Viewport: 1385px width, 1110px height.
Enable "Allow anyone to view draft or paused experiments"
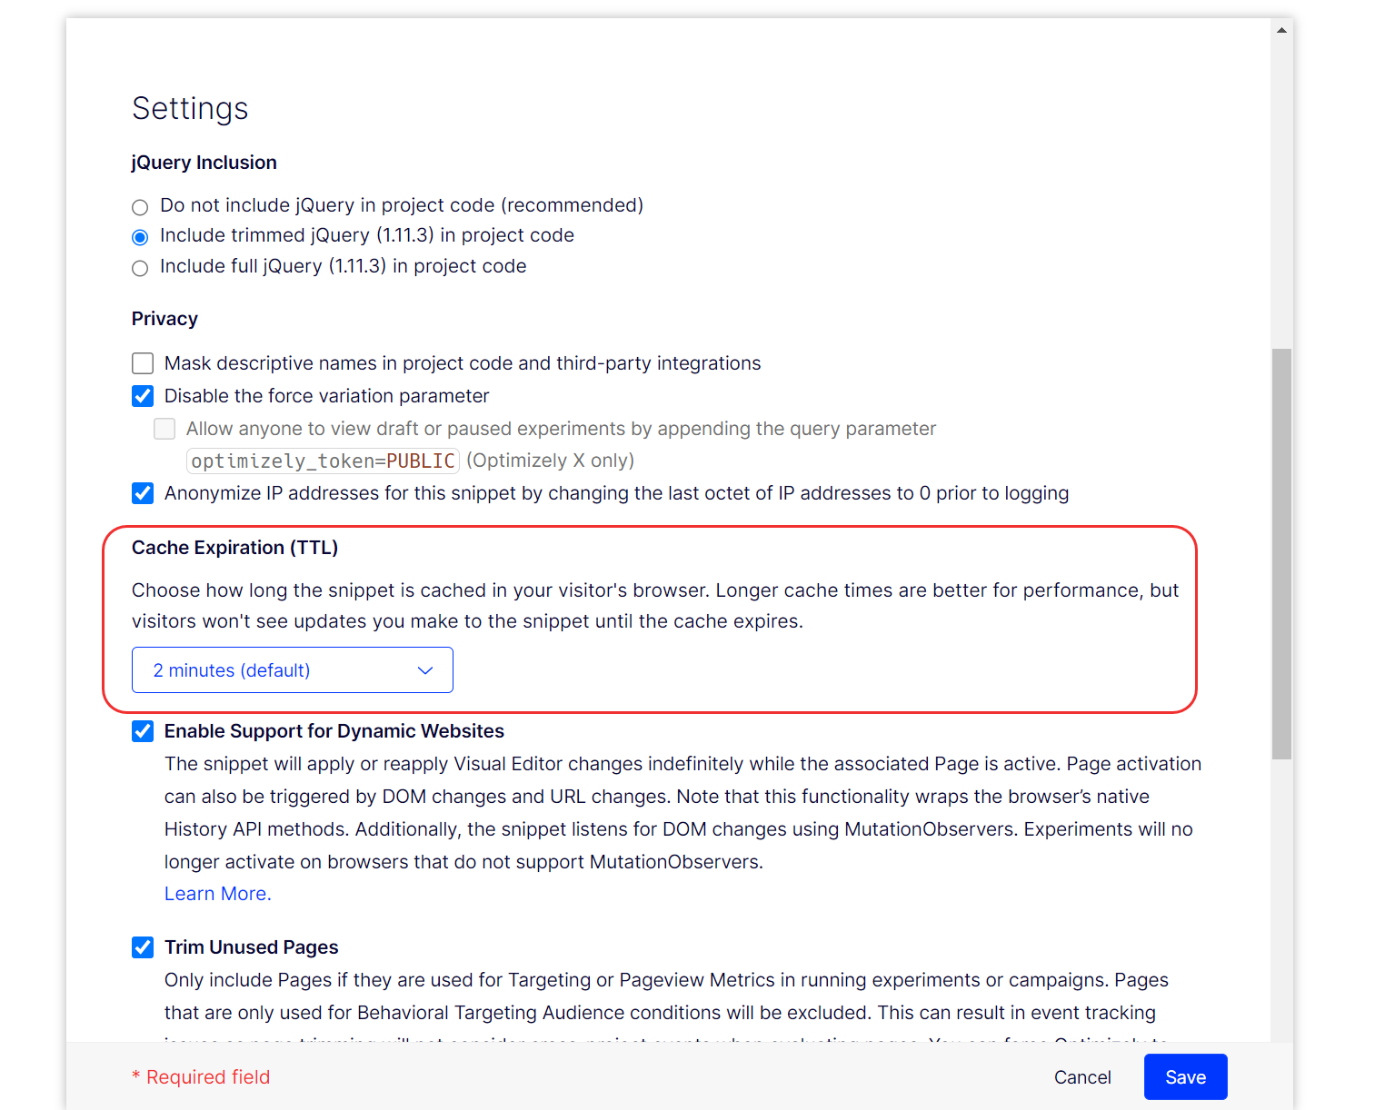[x=164, y=428]
